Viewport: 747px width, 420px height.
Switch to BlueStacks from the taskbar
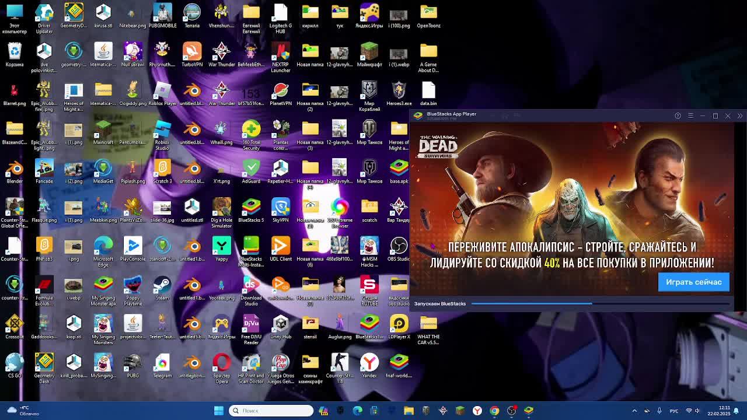pos(529,411)
